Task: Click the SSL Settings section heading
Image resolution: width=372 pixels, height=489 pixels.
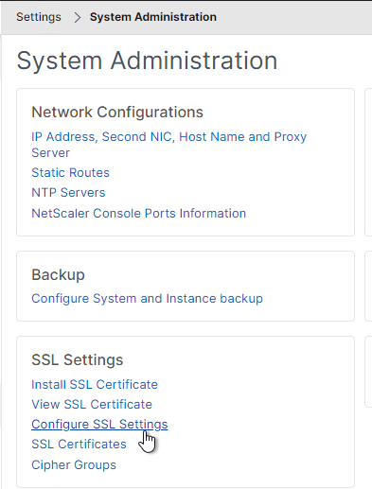Action: tap(78, 360)
